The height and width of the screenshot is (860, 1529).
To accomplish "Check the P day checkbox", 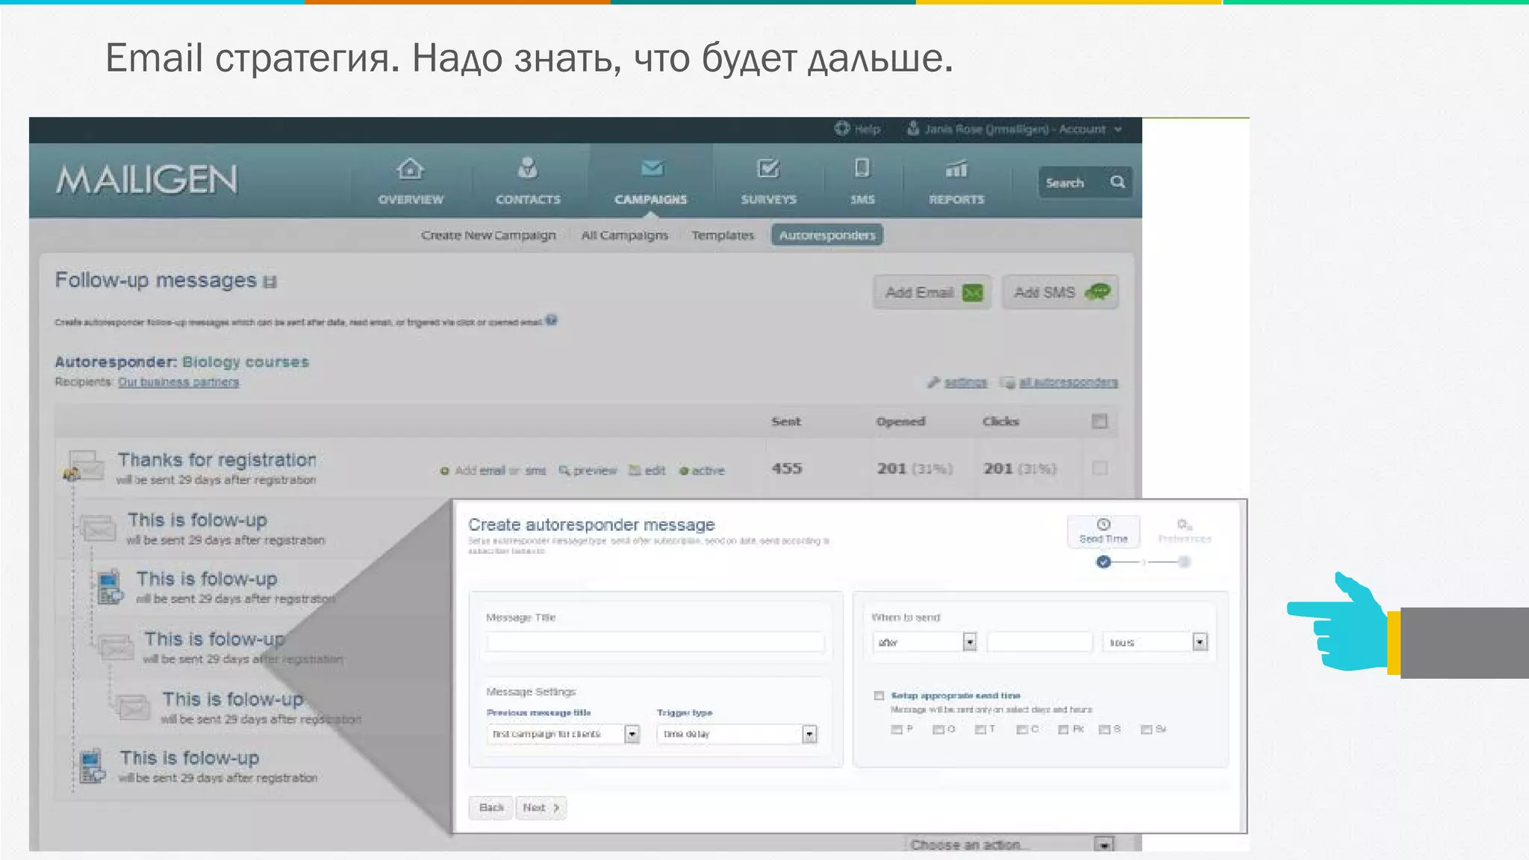I will tap(896, 729).
